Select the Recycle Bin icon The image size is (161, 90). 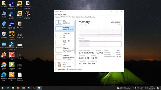4,35
